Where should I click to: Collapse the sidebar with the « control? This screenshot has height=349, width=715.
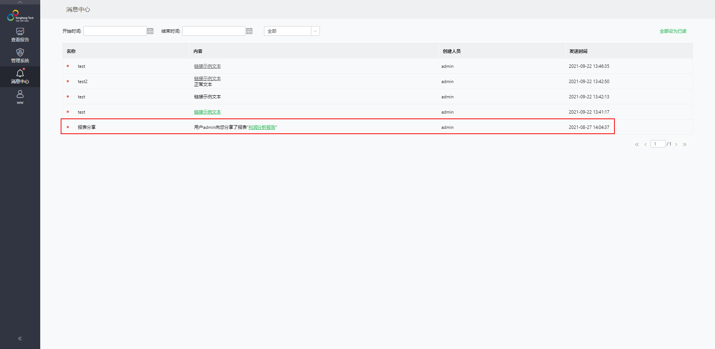[x=20, y=339]
